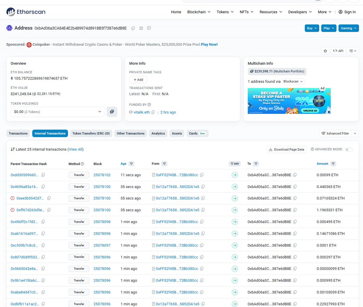Screen dimensions: 363x307
Task: Go to Home in the navigation bar
Action: (x=176, y=12)
